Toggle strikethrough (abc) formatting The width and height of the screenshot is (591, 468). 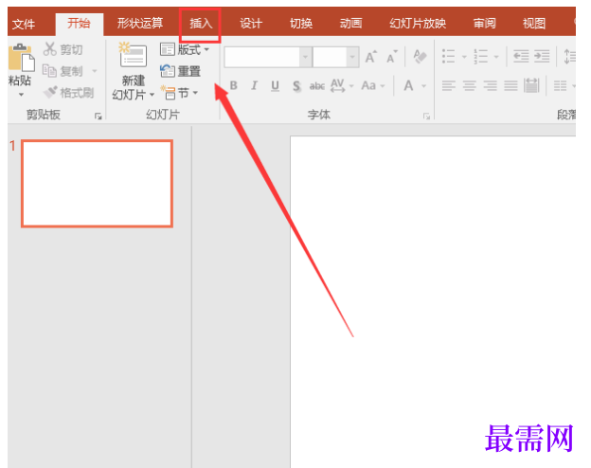317,86
